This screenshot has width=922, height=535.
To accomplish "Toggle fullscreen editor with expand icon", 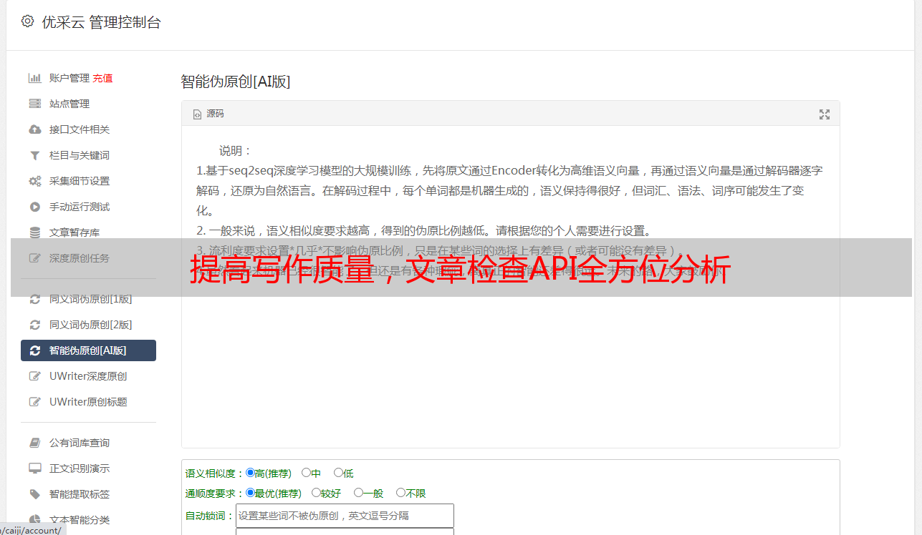I will click(825, 114).
